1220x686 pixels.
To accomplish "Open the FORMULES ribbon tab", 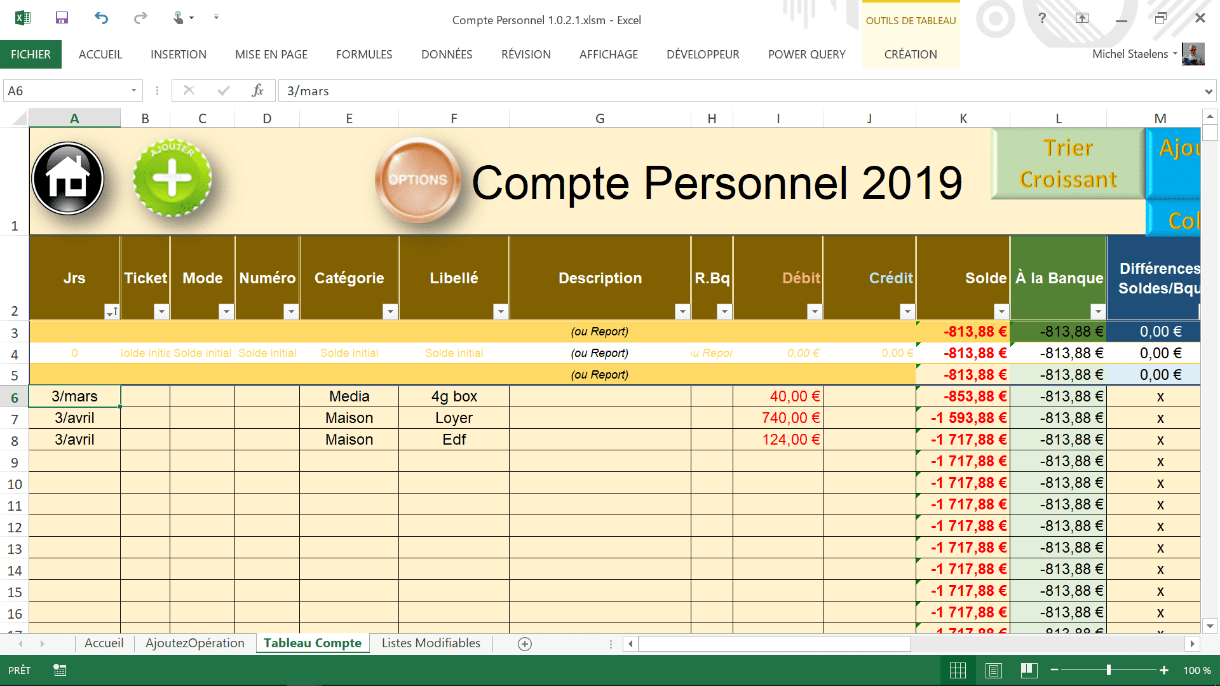I will (364, 55).
